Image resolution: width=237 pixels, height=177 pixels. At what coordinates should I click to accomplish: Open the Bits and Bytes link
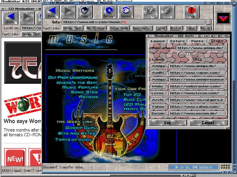click(x=77, y=134)
